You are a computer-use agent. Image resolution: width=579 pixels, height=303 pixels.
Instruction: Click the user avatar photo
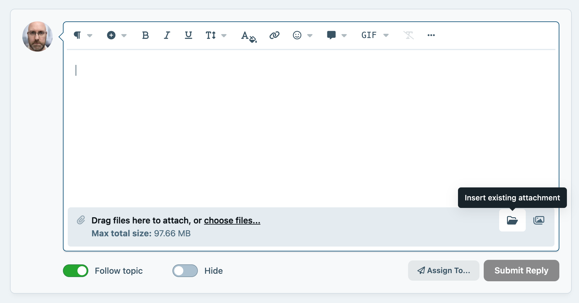tap(38, 37)
